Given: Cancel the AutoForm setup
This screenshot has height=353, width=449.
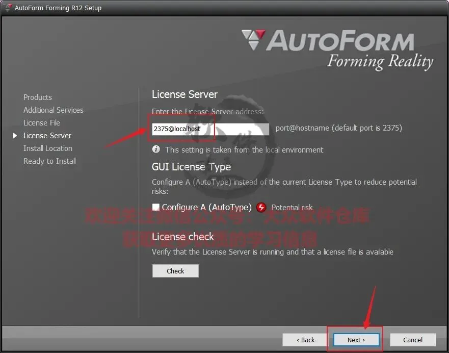Looking at the screenshot, I should pyautogui.click(x=413, y=340).
